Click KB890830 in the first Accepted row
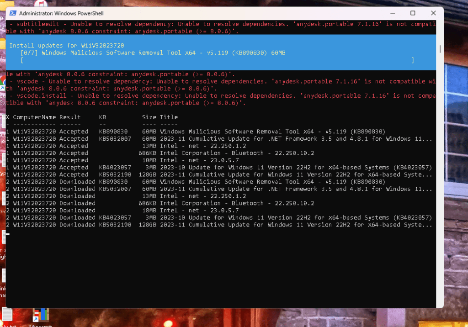 coord(113,132)
